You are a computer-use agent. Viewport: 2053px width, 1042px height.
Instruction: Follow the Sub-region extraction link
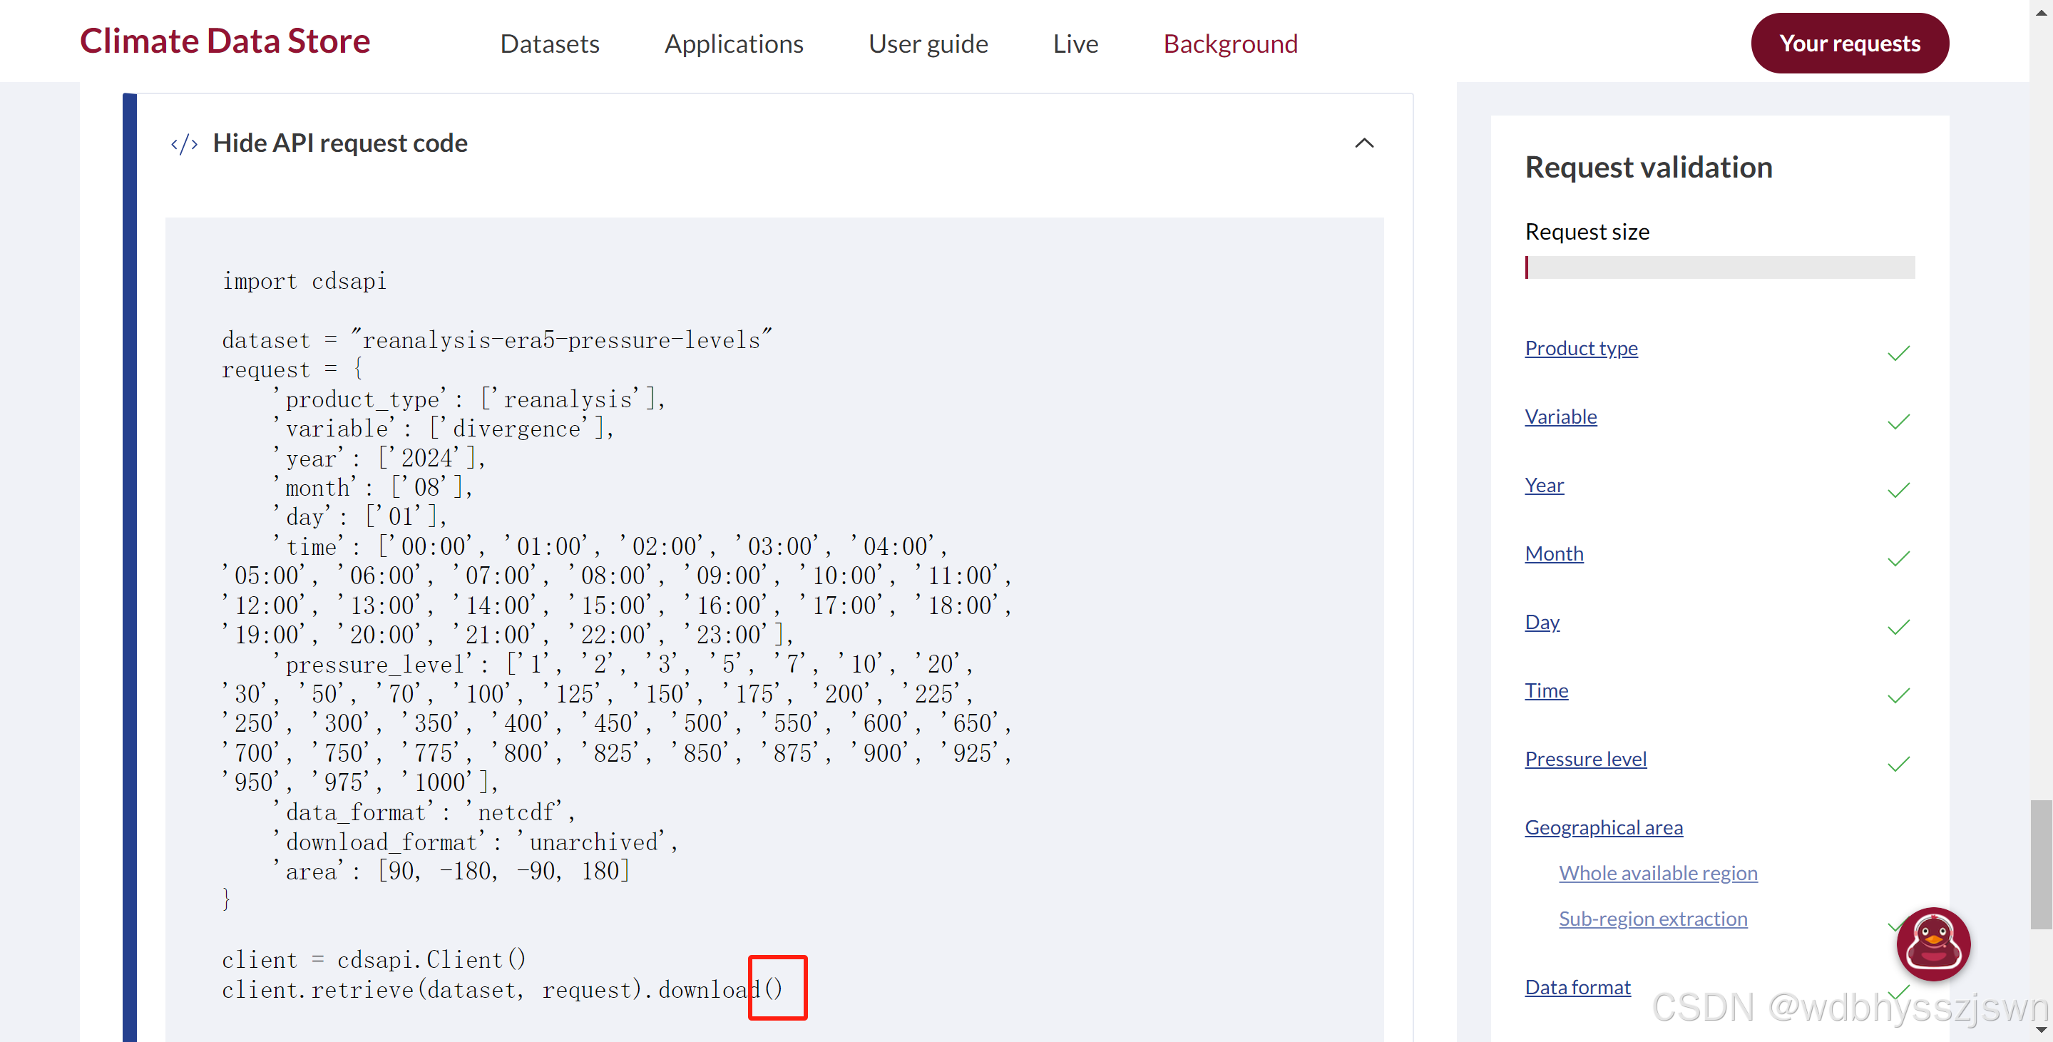point(1652,918)
